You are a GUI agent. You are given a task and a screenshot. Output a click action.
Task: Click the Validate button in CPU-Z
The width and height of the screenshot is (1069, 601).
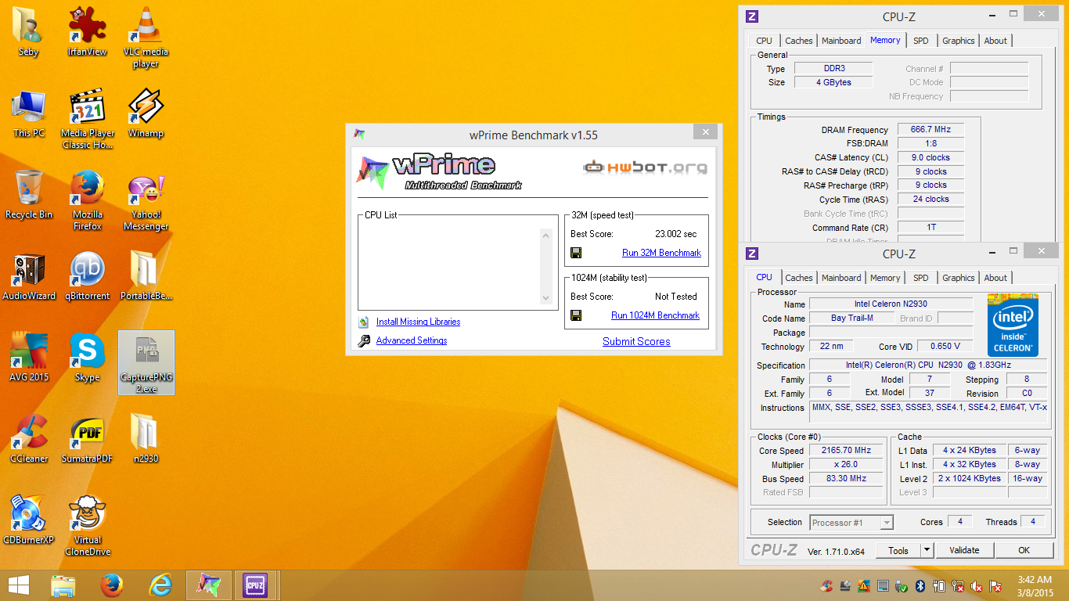click(x=964, y=550)
